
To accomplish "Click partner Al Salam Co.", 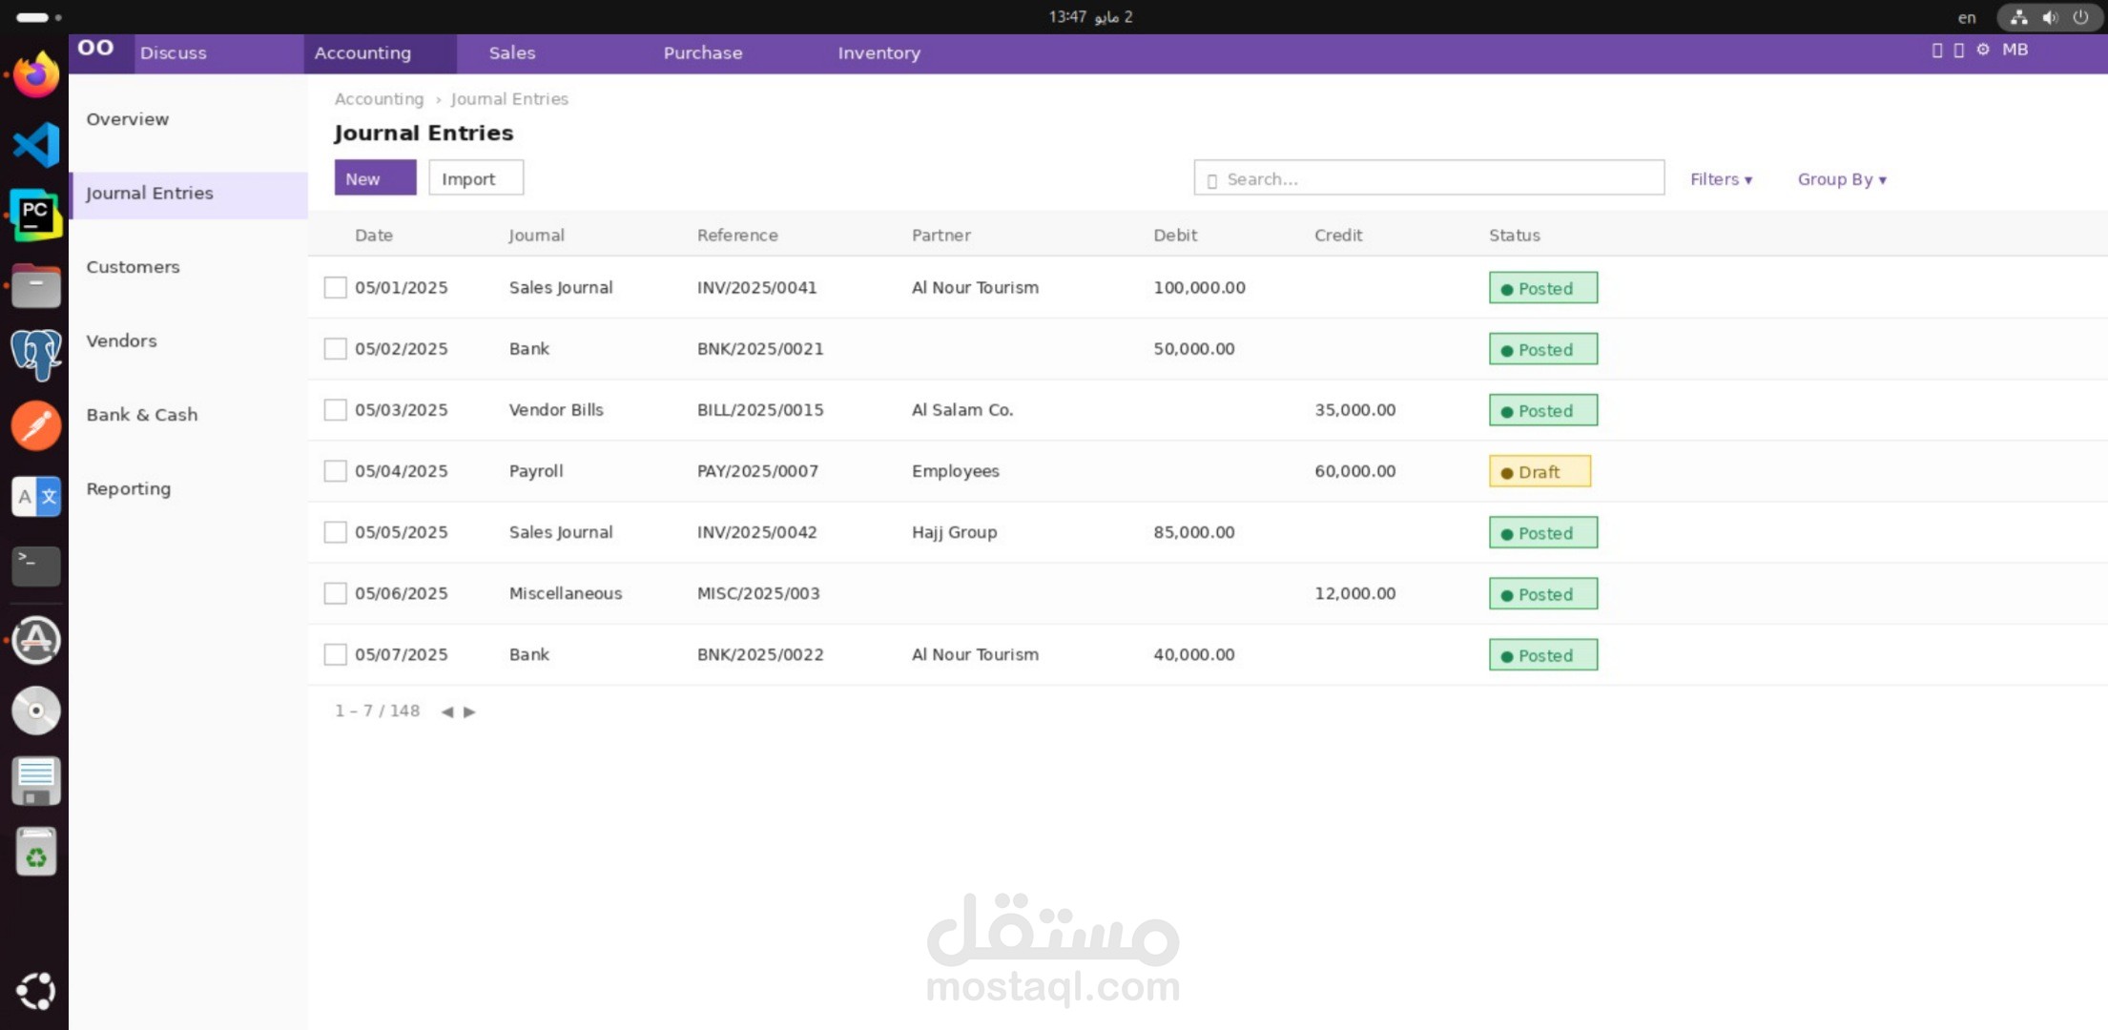I will (962, 410).
